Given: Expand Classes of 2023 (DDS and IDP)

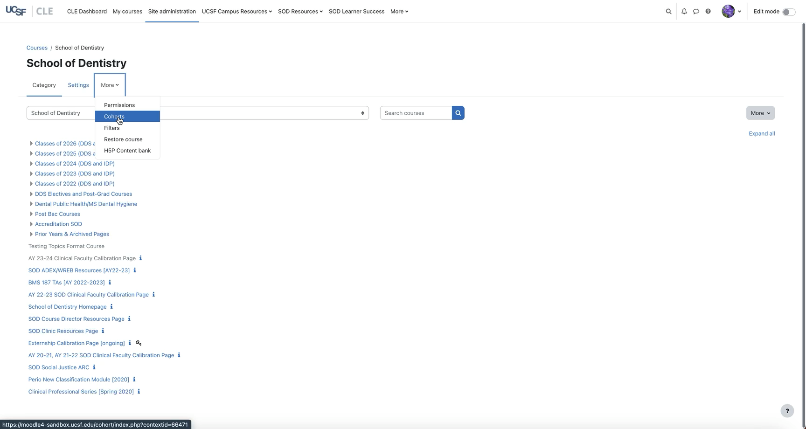Looking at the screenshot, I should click(31, 173).
